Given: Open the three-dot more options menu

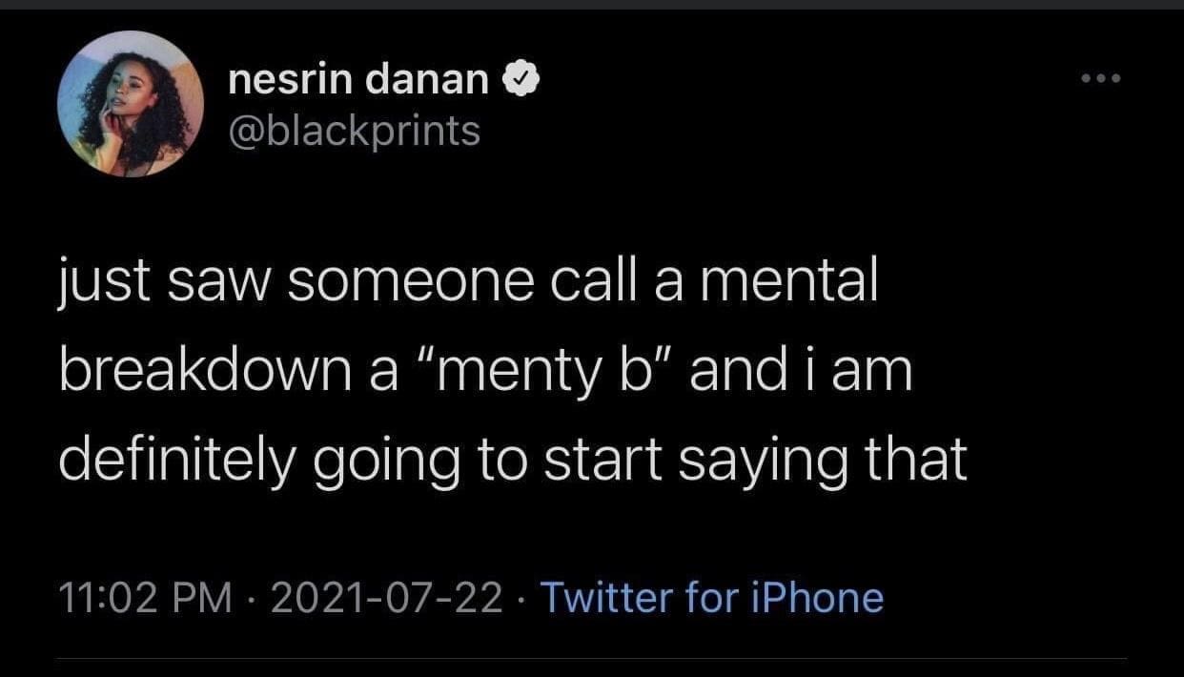Looking at the screenshot, I should pos(1105,77).
